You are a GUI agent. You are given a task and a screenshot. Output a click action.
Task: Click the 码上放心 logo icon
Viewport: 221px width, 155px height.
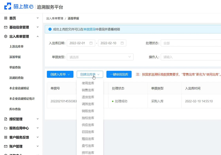pos(8,7)
